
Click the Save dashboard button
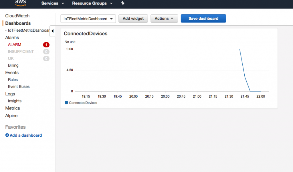(203, 19)
